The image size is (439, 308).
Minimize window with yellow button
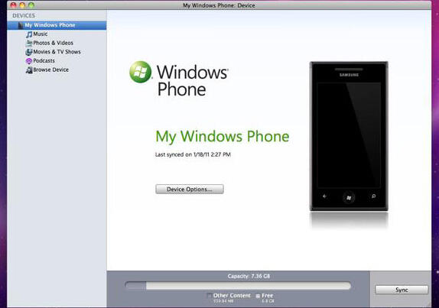tap(22, 5)
